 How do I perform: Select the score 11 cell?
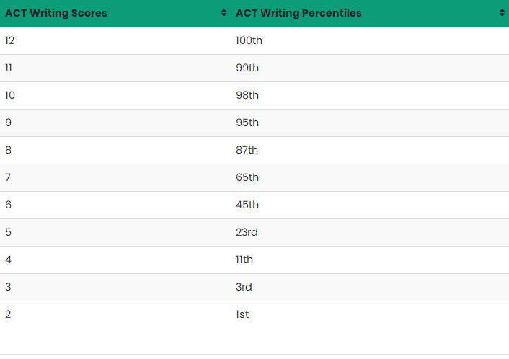tap(115, 68)
